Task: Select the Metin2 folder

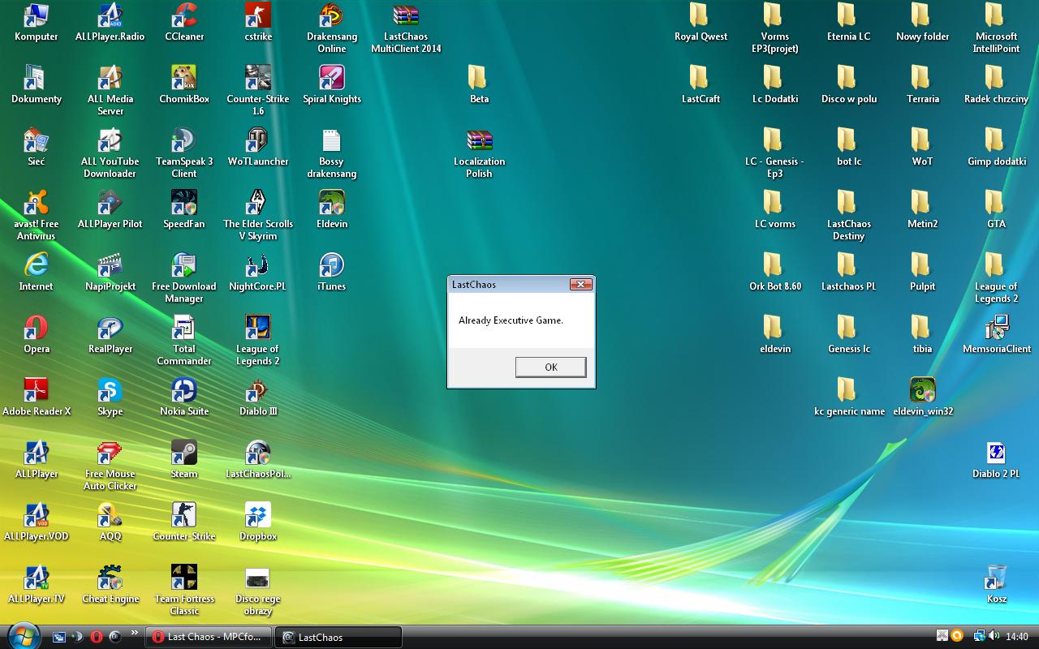Action: click(923, 210)
